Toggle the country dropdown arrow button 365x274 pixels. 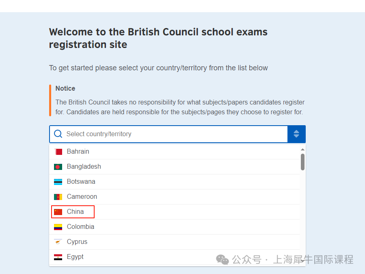pos(296,134)
